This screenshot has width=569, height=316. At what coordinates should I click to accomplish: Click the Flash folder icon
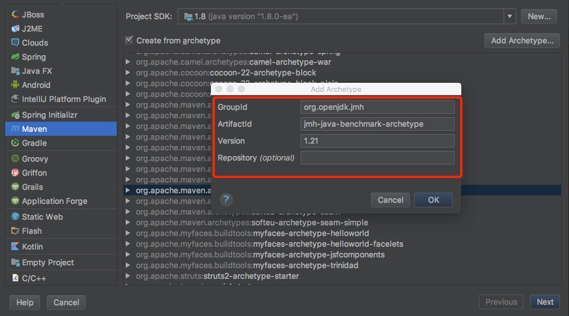tap(15, 231)
